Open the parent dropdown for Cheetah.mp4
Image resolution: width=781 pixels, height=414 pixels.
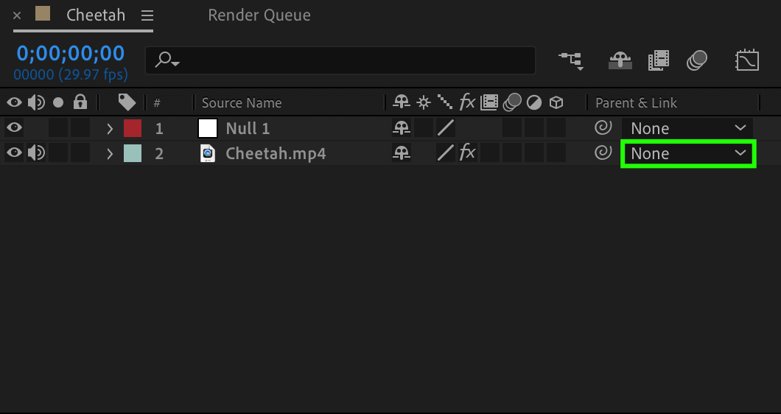coord(688,154)
